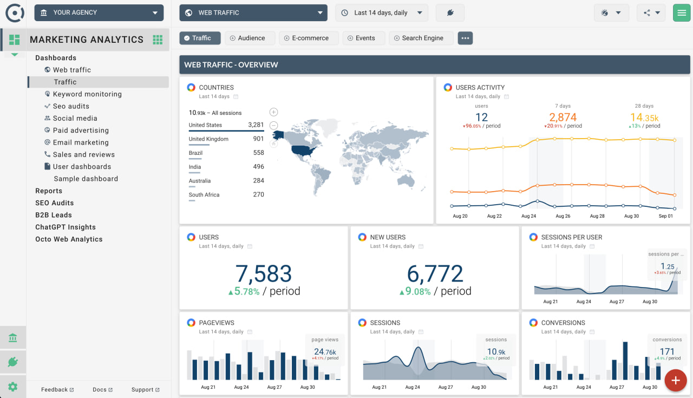Go to ChatGPT Insights section
Screen dimensions: 693x398
click(x=66, y=227)
